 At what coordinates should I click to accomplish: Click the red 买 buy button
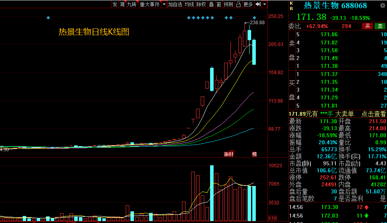(367, 26)
